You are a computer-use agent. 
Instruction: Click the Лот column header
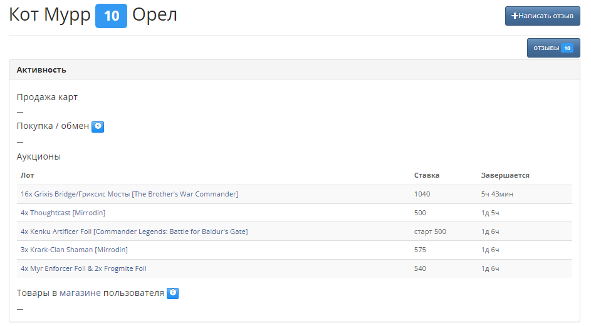(x=28, y=175)
